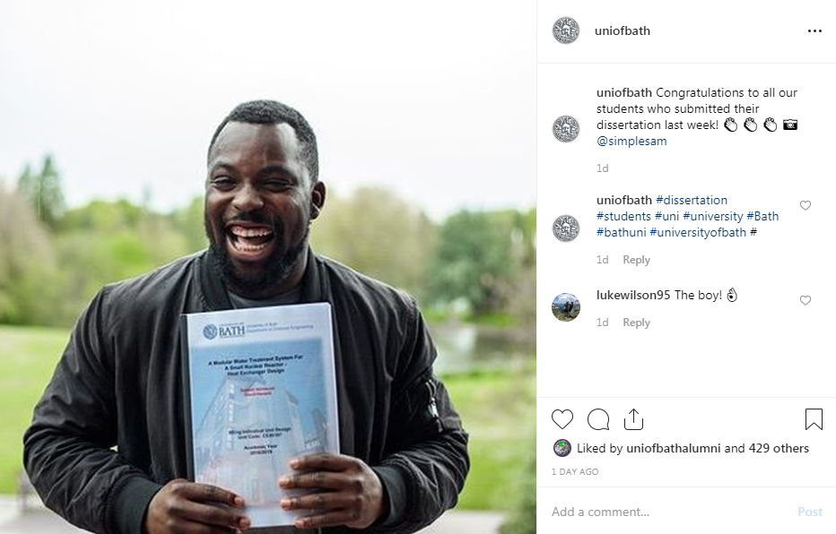Click the small liker avatar beside Liked by
Image resolution: width=836 pixels, height=534 pixels.
click(562, 448)
